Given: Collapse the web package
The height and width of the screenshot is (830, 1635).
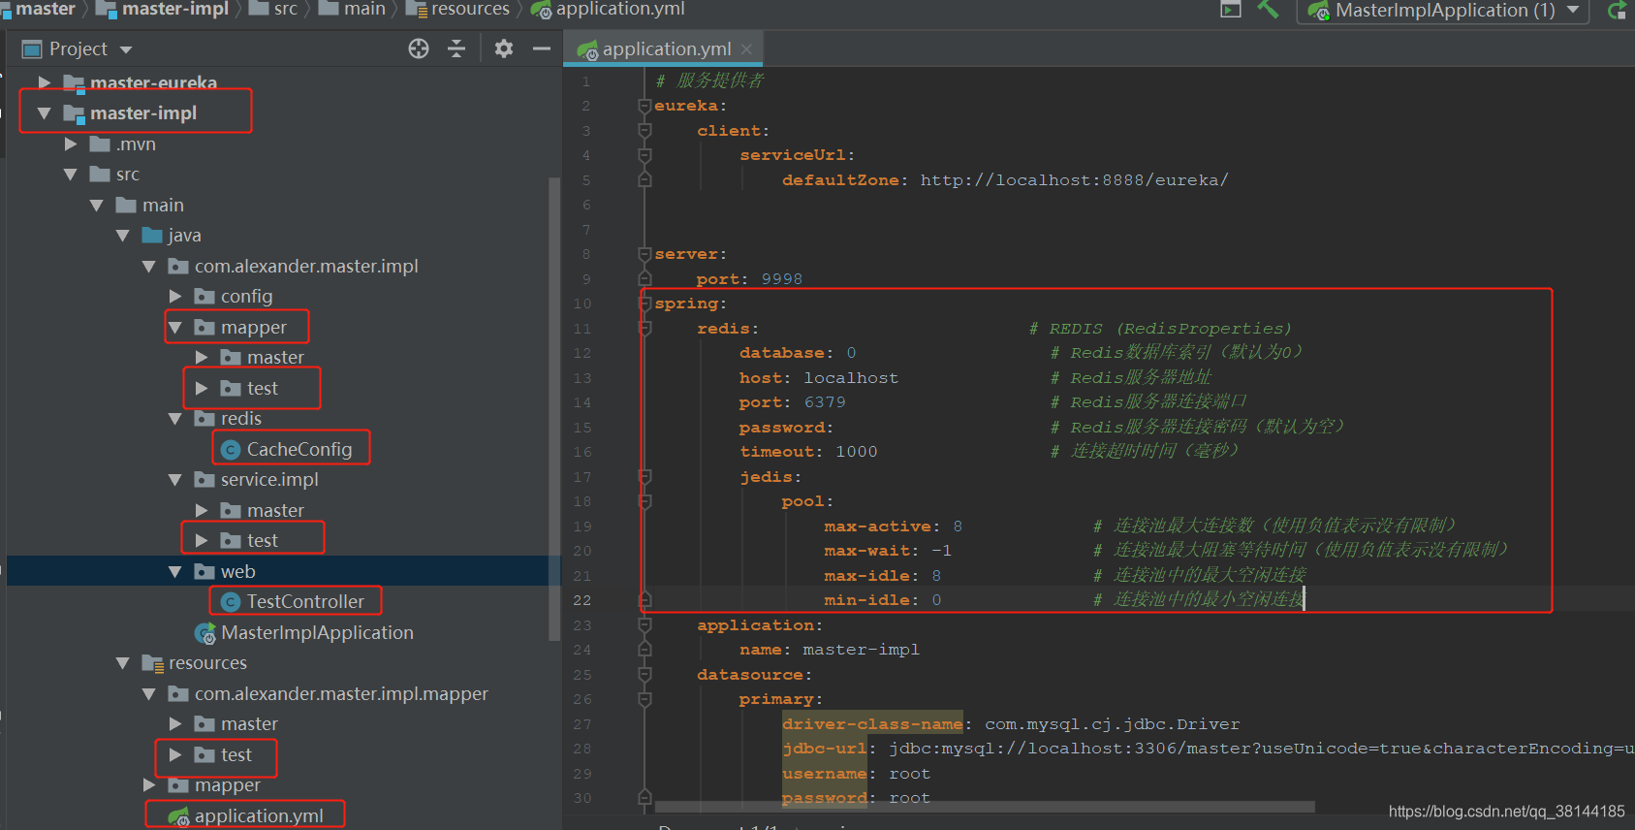Looking at the screenshot, I should [175, 572].
